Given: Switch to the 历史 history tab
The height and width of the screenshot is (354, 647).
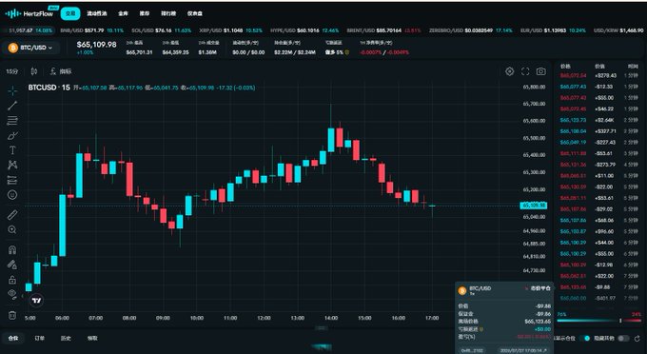Looking at the screenshot, I should [x=66, y=339].
